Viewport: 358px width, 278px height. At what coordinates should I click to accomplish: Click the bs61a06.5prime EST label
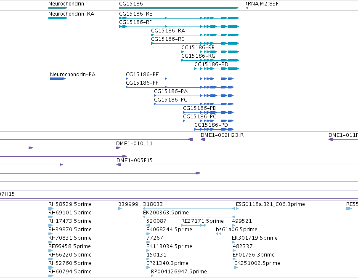tap(236, 230)
